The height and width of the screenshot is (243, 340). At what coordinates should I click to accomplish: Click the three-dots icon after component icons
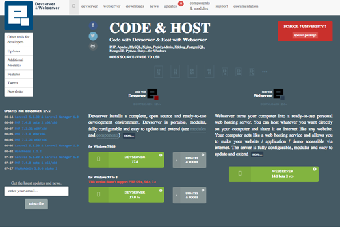click(265, 71)
